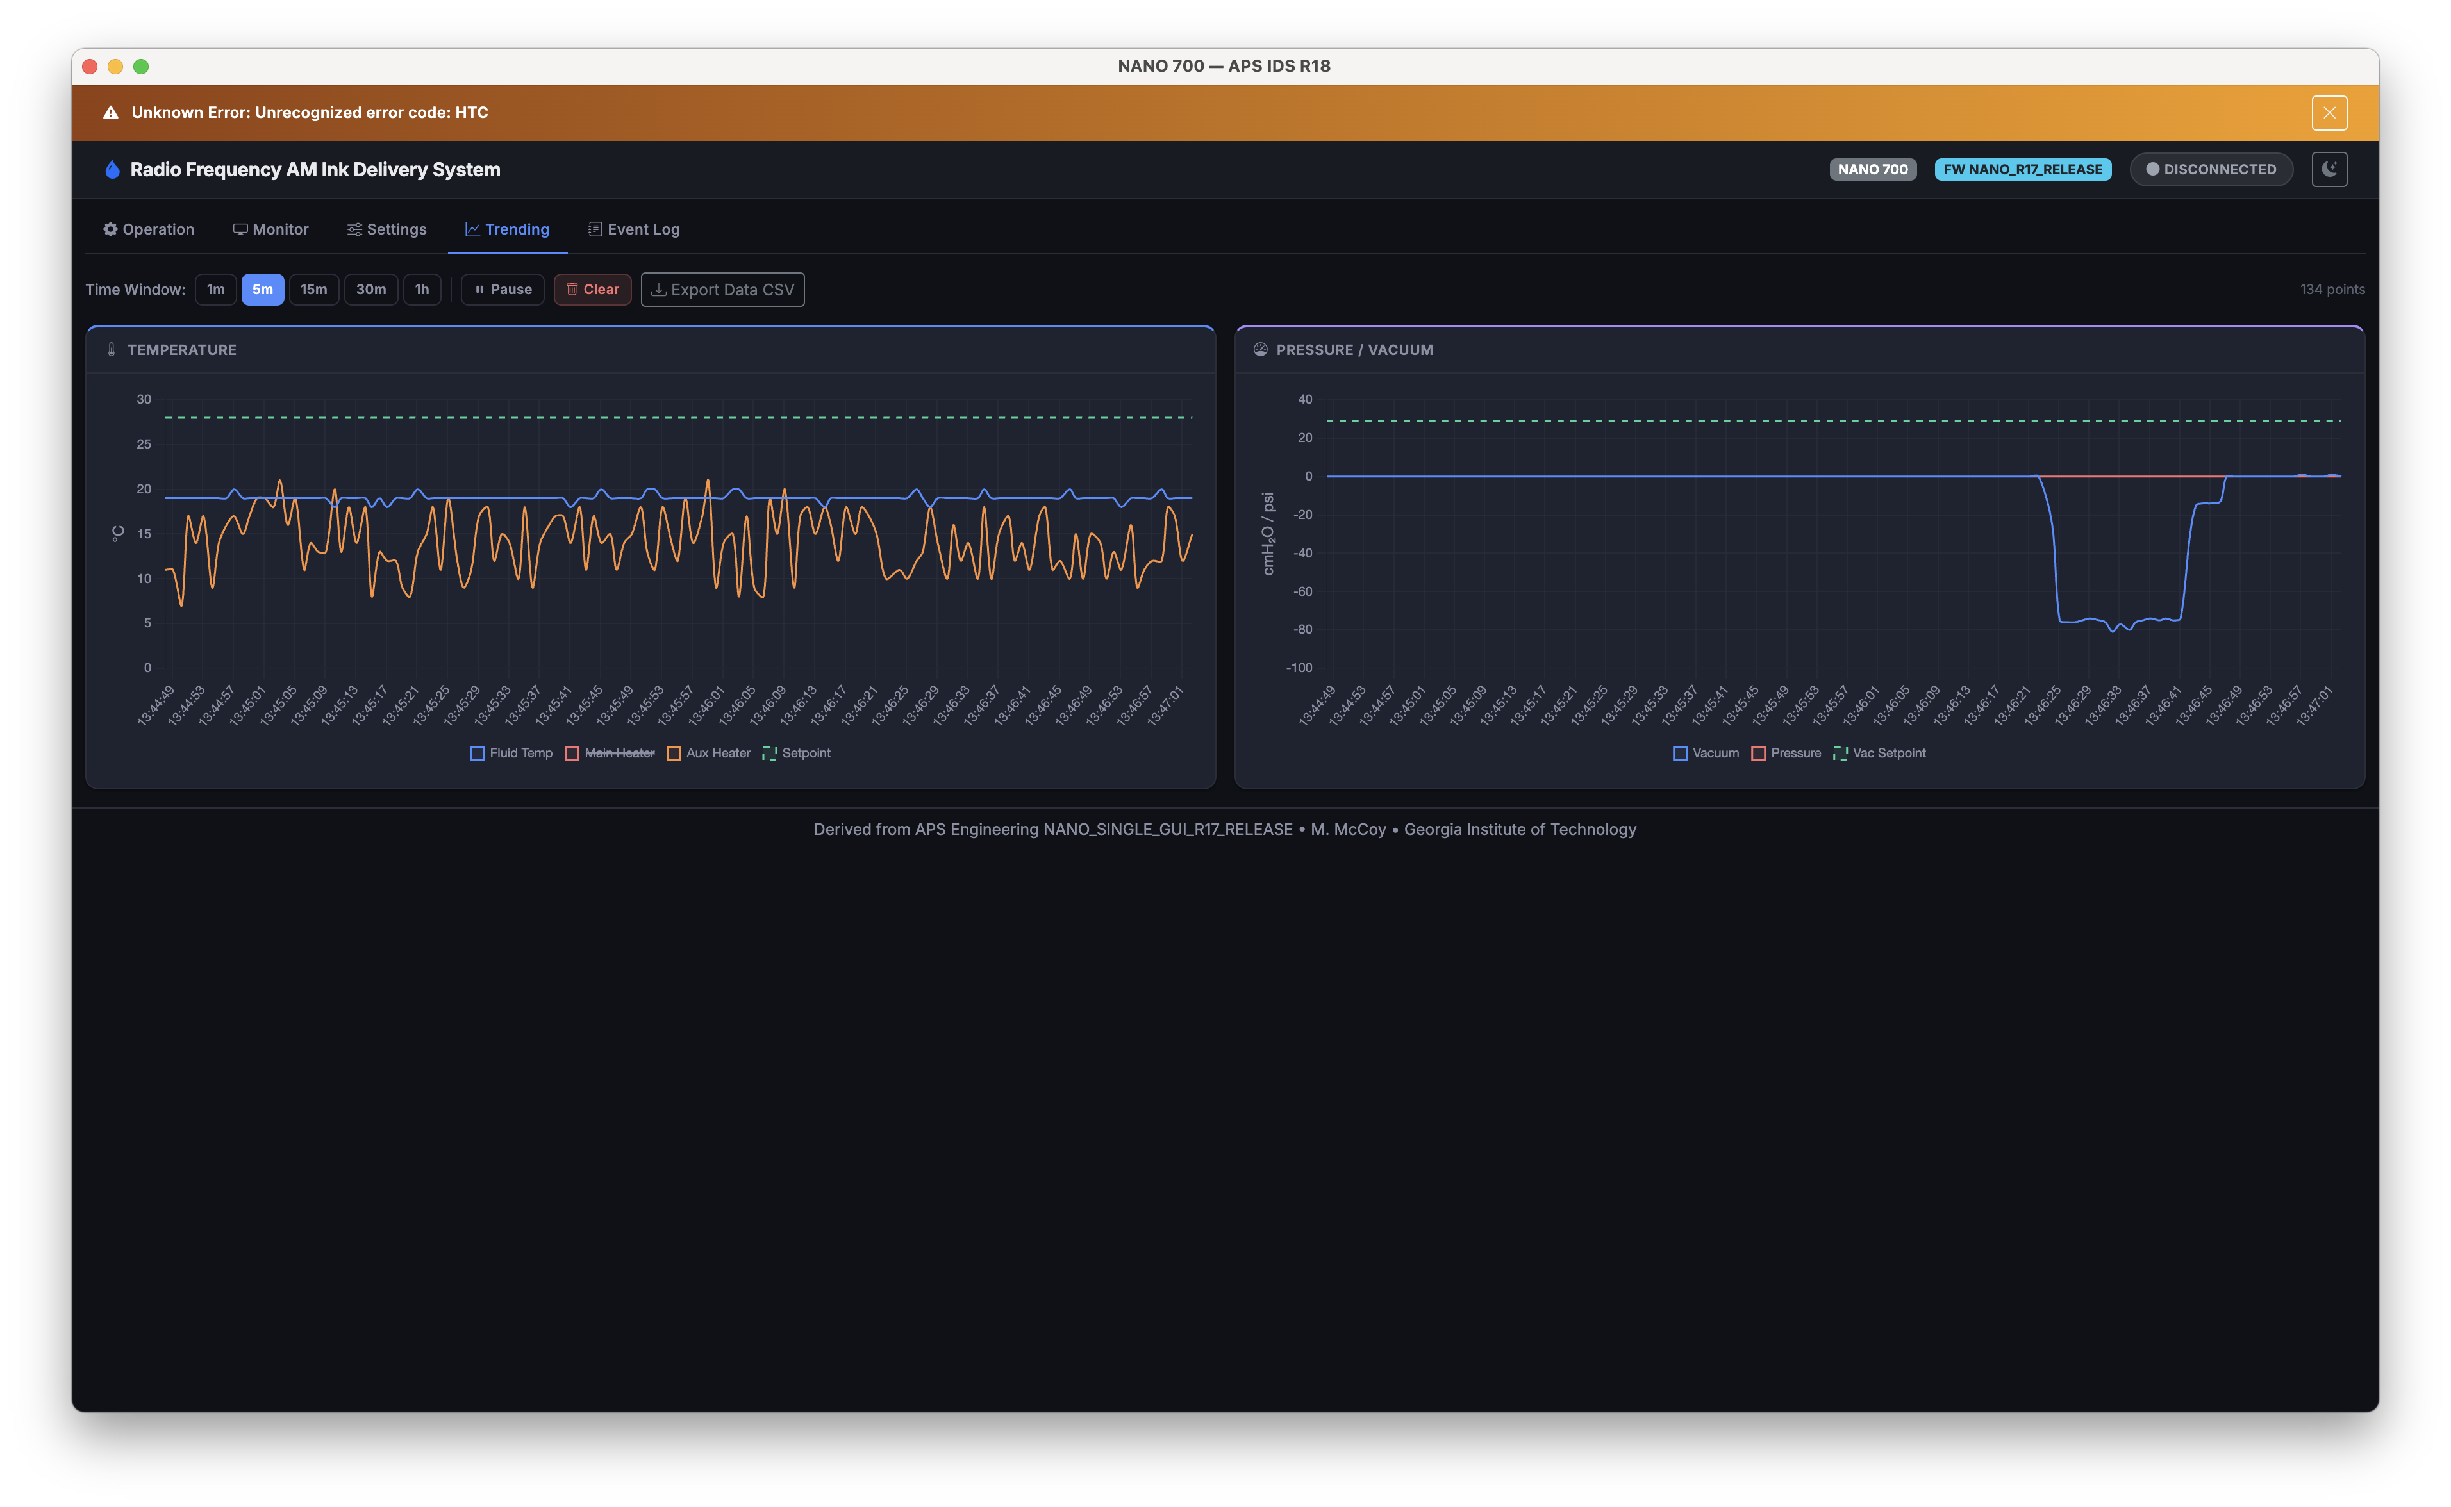This screenshot has height=1507, width=2451.
Task: Click the Monitor display icon
Action: point(240,228)
